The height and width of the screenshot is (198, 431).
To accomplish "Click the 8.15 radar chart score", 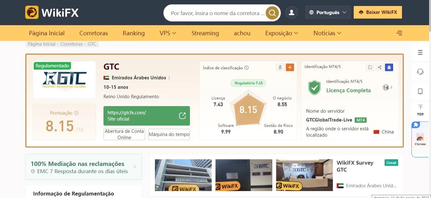I will pyautogui.click(x=248, y=110).
